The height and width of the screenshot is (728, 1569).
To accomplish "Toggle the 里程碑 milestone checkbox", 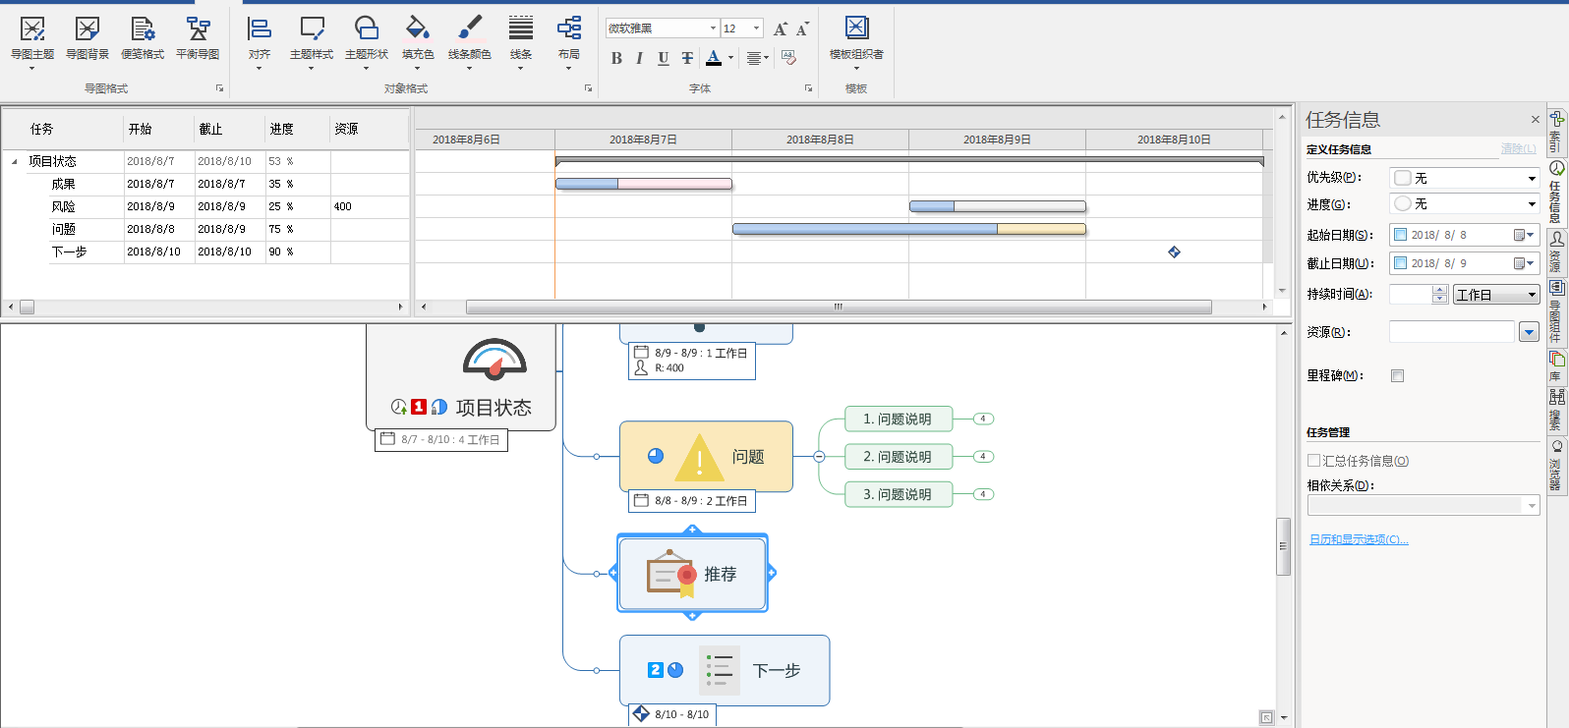I will [1397, 376].
